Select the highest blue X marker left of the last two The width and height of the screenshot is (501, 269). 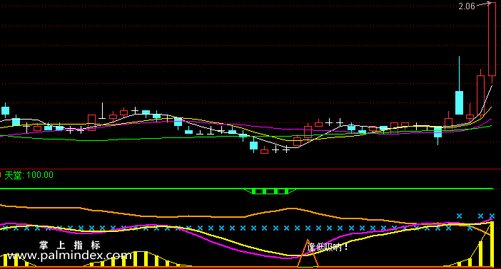pyautogui.click(x=459, y=216)
